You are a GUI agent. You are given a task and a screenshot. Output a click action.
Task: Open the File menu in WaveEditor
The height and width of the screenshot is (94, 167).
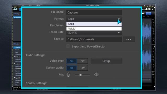click(23, 6)
